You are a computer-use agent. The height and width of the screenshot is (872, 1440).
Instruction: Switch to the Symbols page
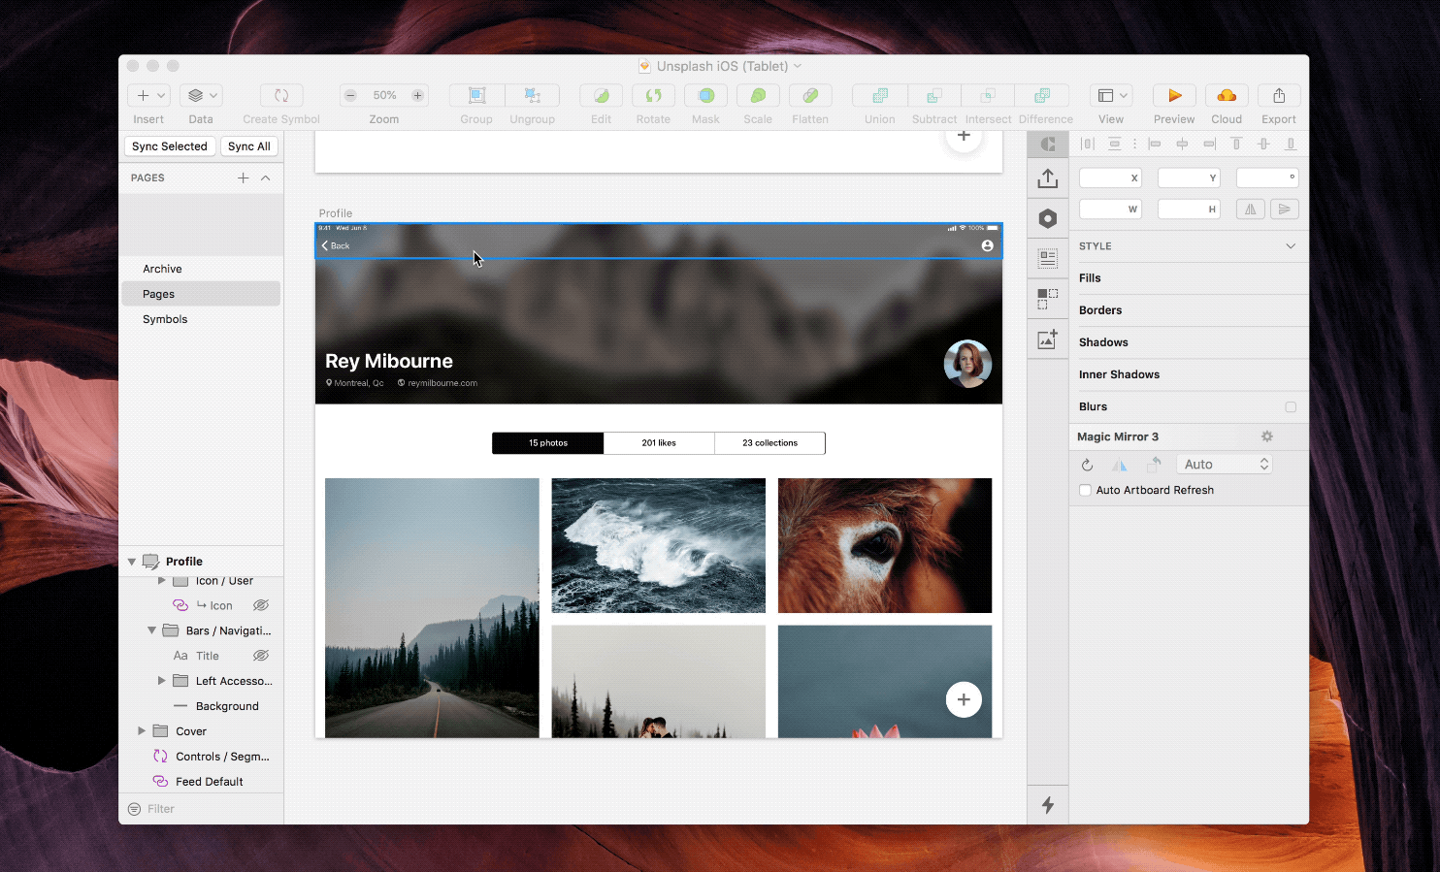point(165,318)
